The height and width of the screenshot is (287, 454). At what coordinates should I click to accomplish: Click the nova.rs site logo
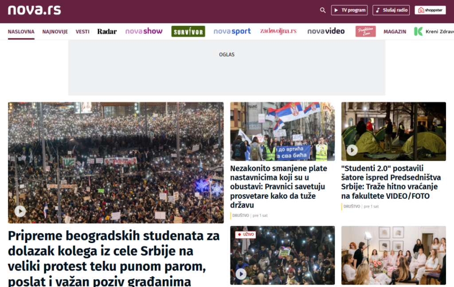pos(34,10)
